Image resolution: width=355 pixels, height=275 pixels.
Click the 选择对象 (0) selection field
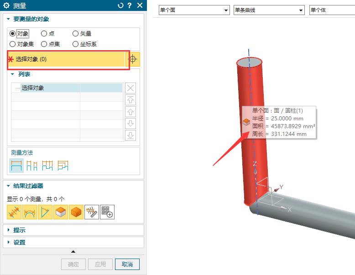(x=66, y=59)
